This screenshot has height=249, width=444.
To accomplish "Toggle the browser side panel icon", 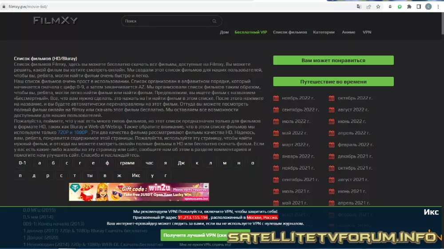I will coord(419,7).
